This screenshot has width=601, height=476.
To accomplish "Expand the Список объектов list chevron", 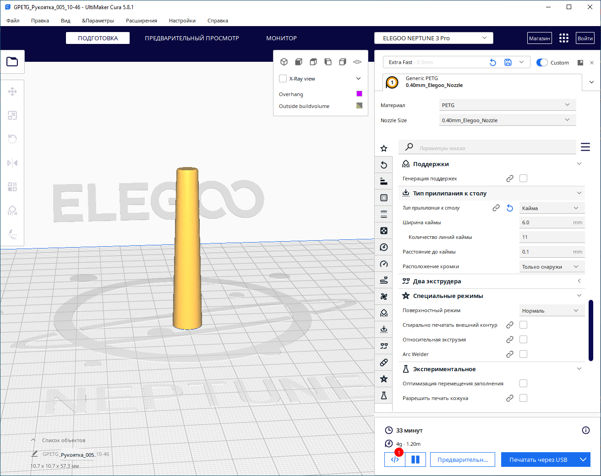I will pyautogui.click(x=33, y=440).
